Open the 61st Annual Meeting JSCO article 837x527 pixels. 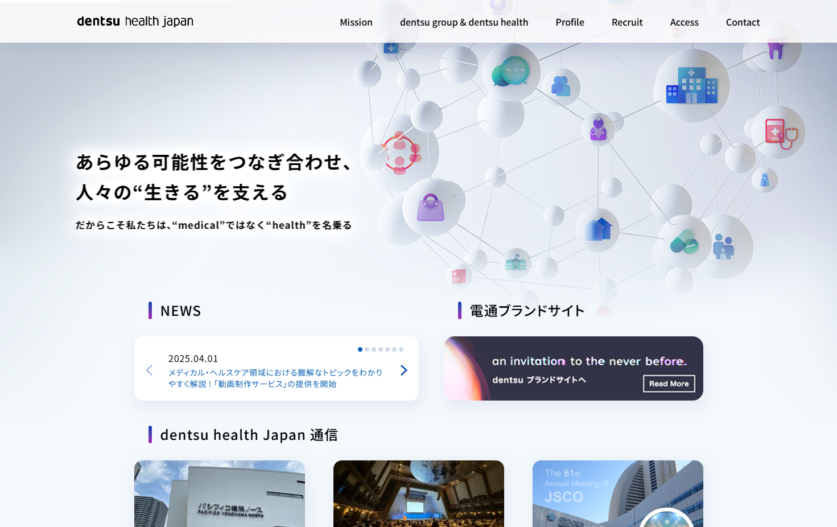click(618, 493)
